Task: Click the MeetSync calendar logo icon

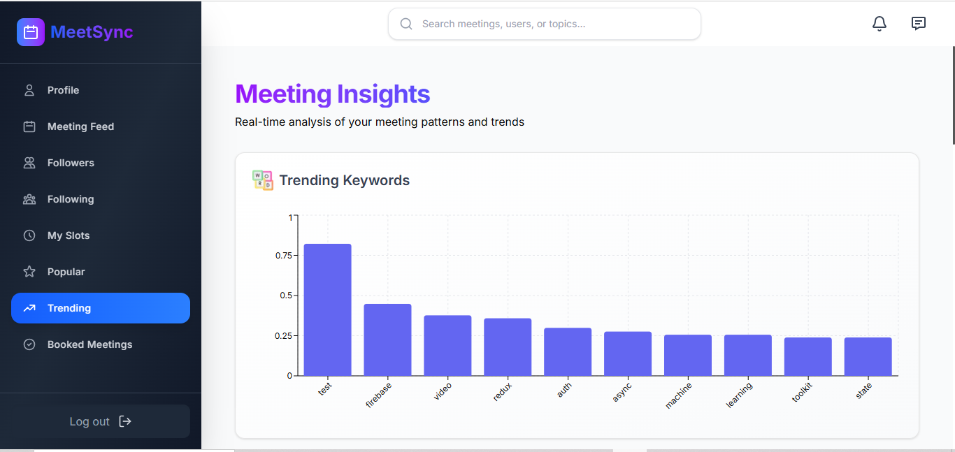Action: (x=31, y=32)
